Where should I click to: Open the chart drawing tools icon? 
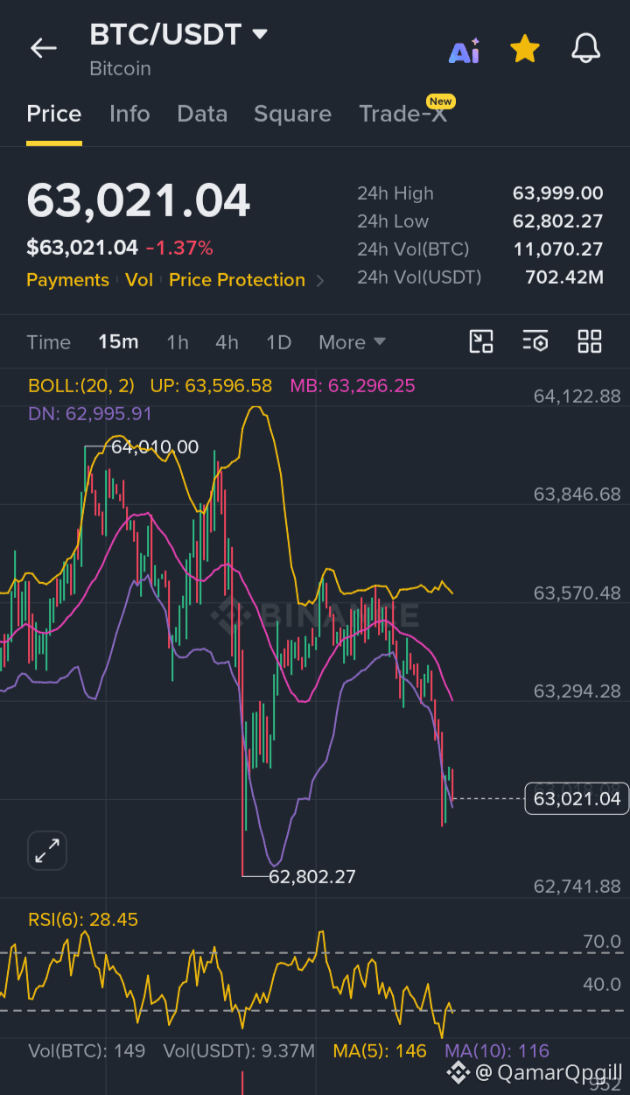point(481,341)
